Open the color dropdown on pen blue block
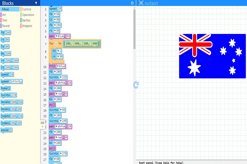 pos(57,36)
